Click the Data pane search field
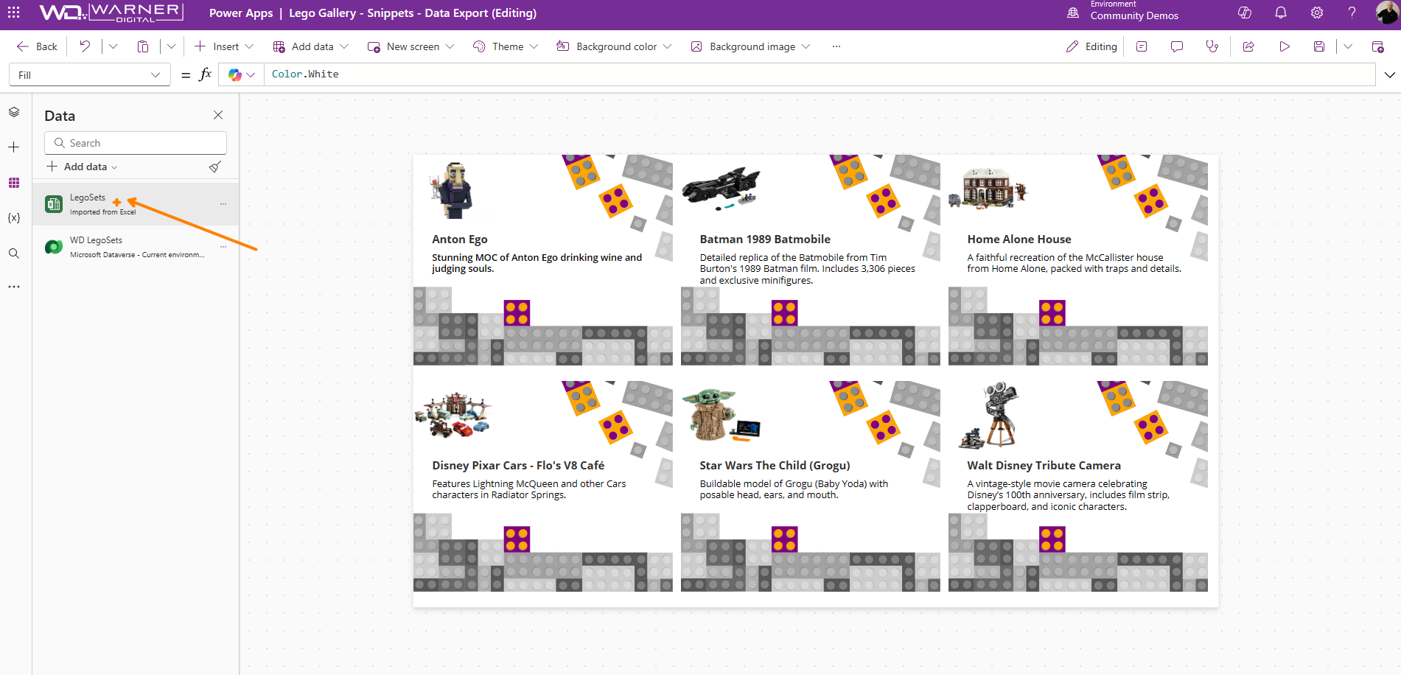The image size is (1401, 675). (136, 143)
